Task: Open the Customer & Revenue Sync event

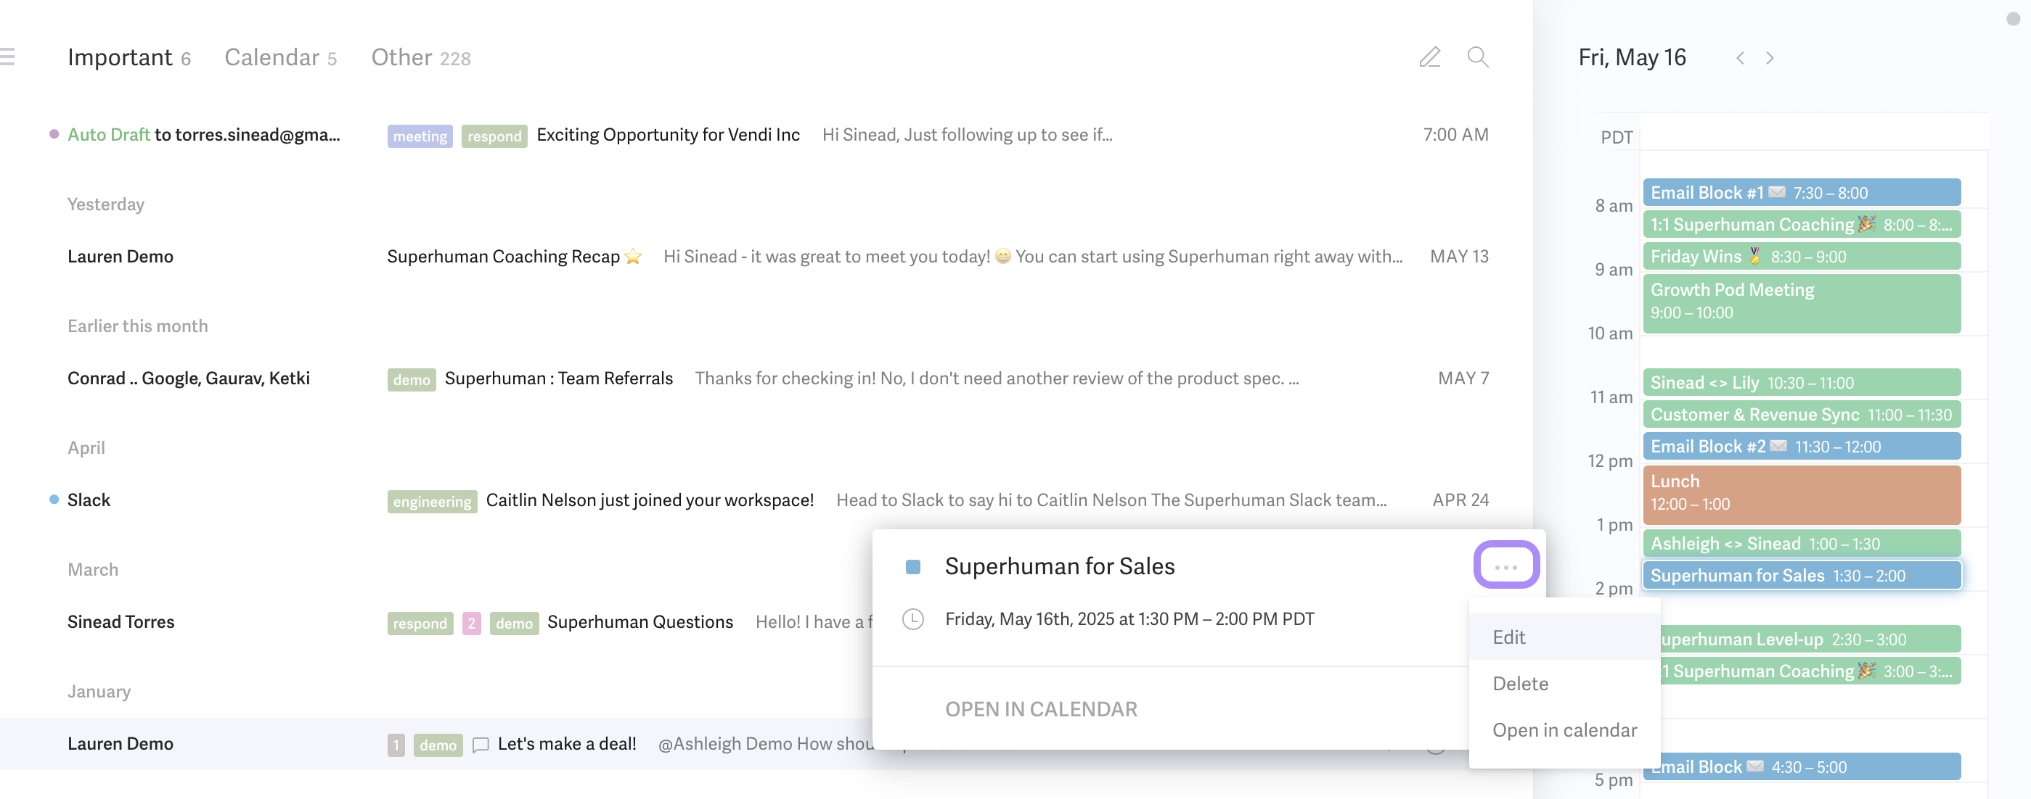Action: coord(1802,414)
